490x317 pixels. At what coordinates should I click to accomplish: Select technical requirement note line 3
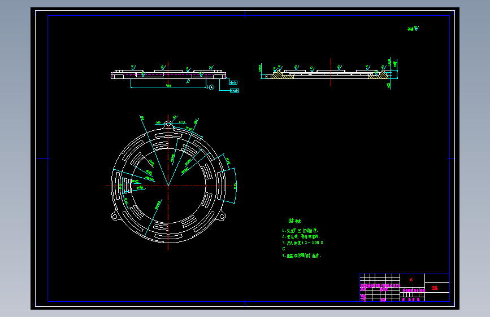tap(302, 243)
